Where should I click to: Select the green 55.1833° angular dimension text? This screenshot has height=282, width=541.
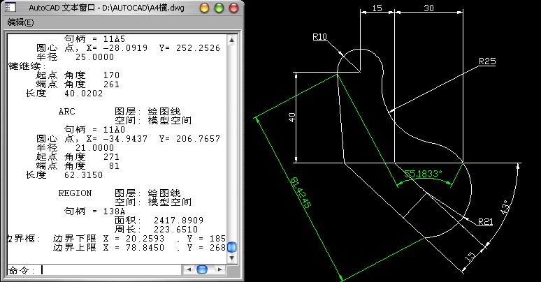point(423,174)
